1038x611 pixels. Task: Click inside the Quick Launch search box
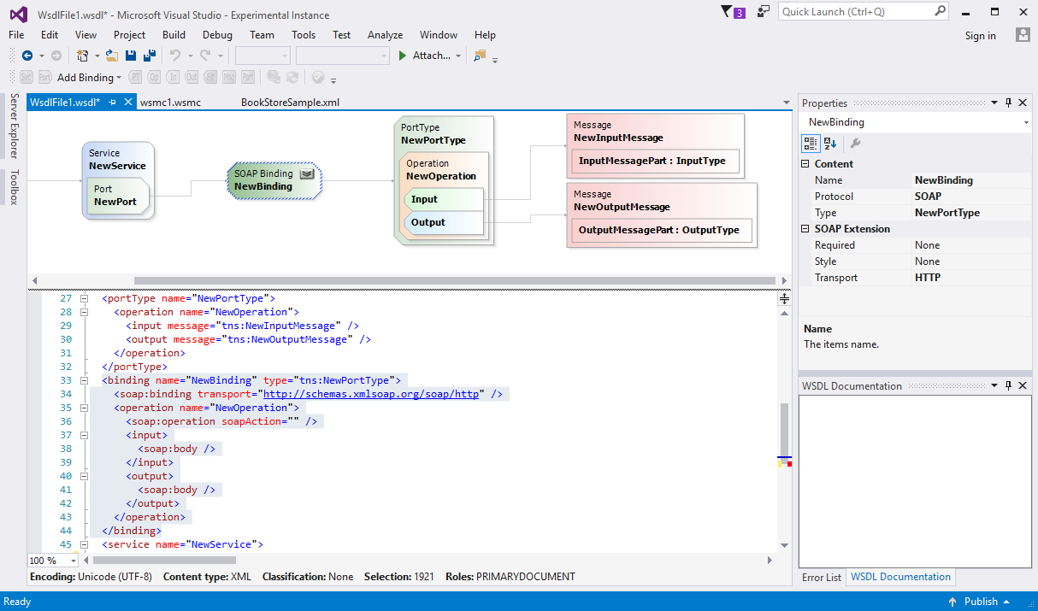tap(855, 11)
